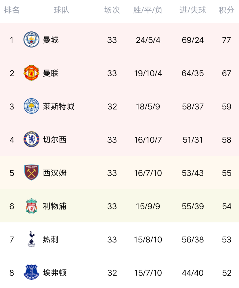Select 热刺 record 15/8/10

[148, 240]
